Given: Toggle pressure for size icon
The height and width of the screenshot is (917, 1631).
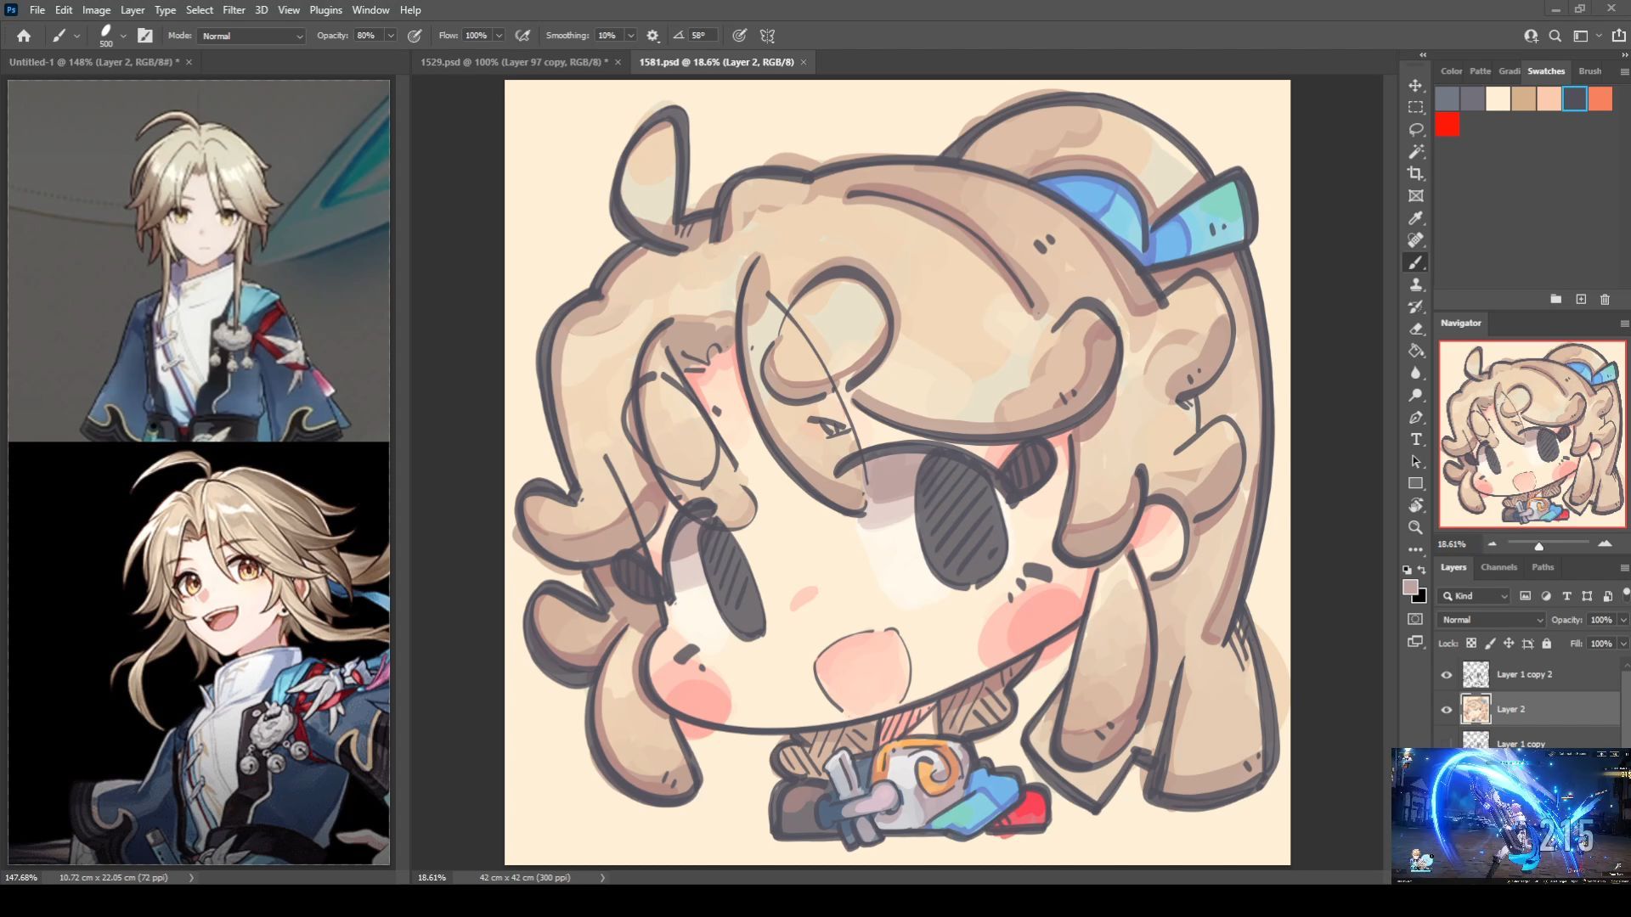Looking at the screenshot, I should pyautogui.click(x=740, y=36).
